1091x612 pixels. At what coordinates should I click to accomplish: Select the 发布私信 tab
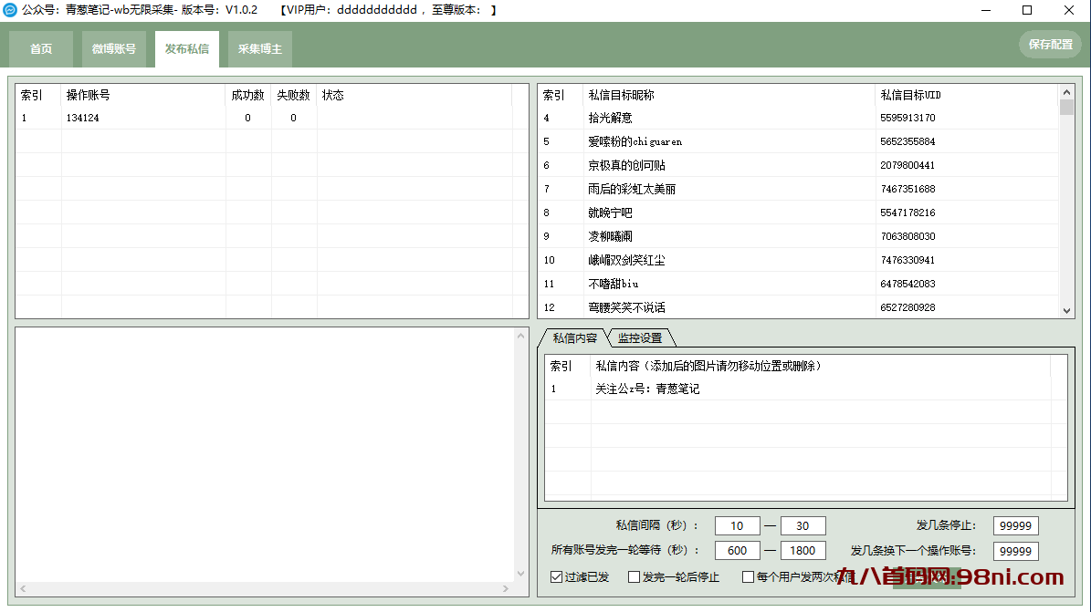[x=186, y=48]
